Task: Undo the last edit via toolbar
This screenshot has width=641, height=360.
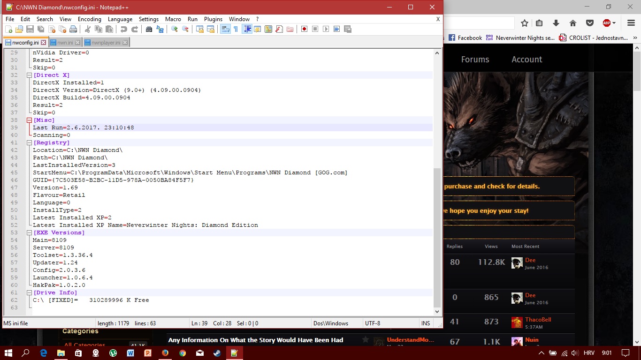Action: point(124,29)
